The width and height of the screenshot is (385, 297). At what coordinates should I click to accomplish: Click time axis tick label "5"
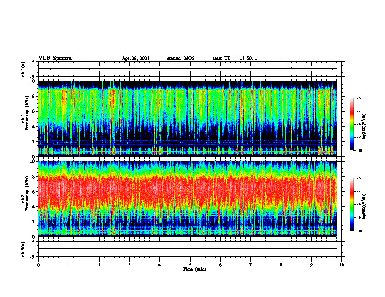(190, 265)
